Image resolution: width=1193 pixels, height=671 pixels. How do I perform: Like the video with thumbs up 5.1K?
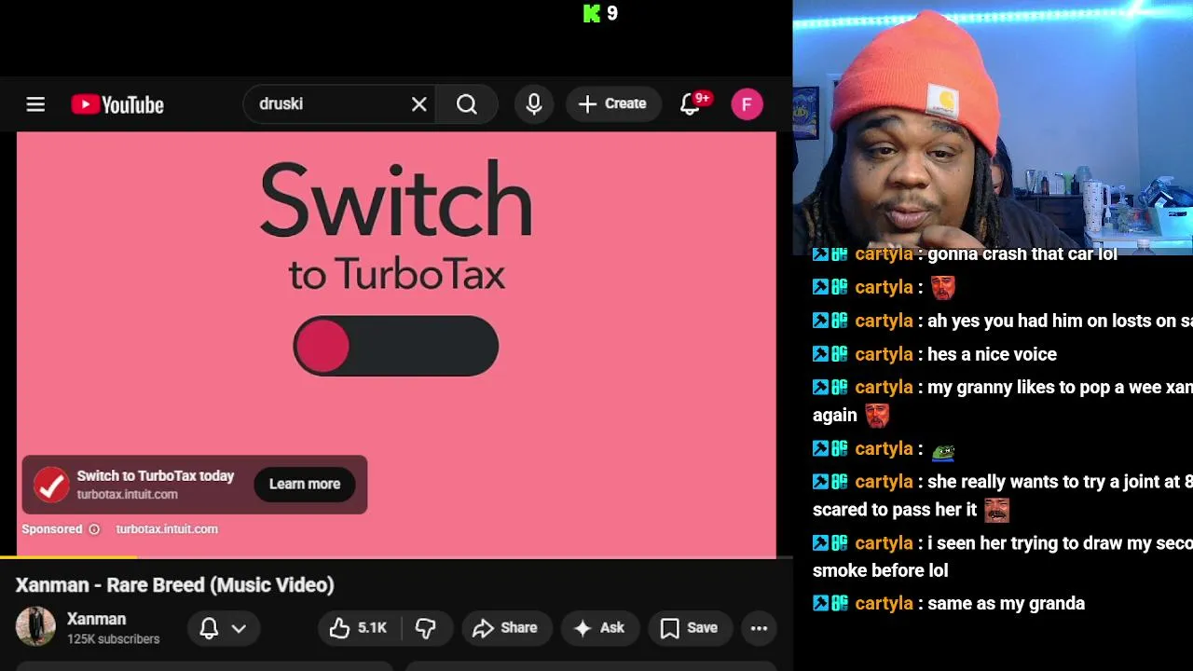pyautogui.click(x=358, y=628)
